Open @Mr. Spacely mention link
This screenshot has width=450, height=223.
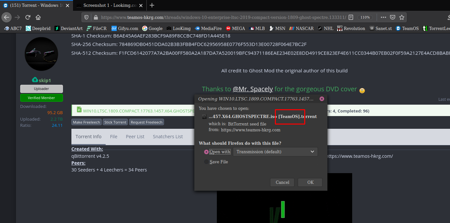[x=253, y=89]
